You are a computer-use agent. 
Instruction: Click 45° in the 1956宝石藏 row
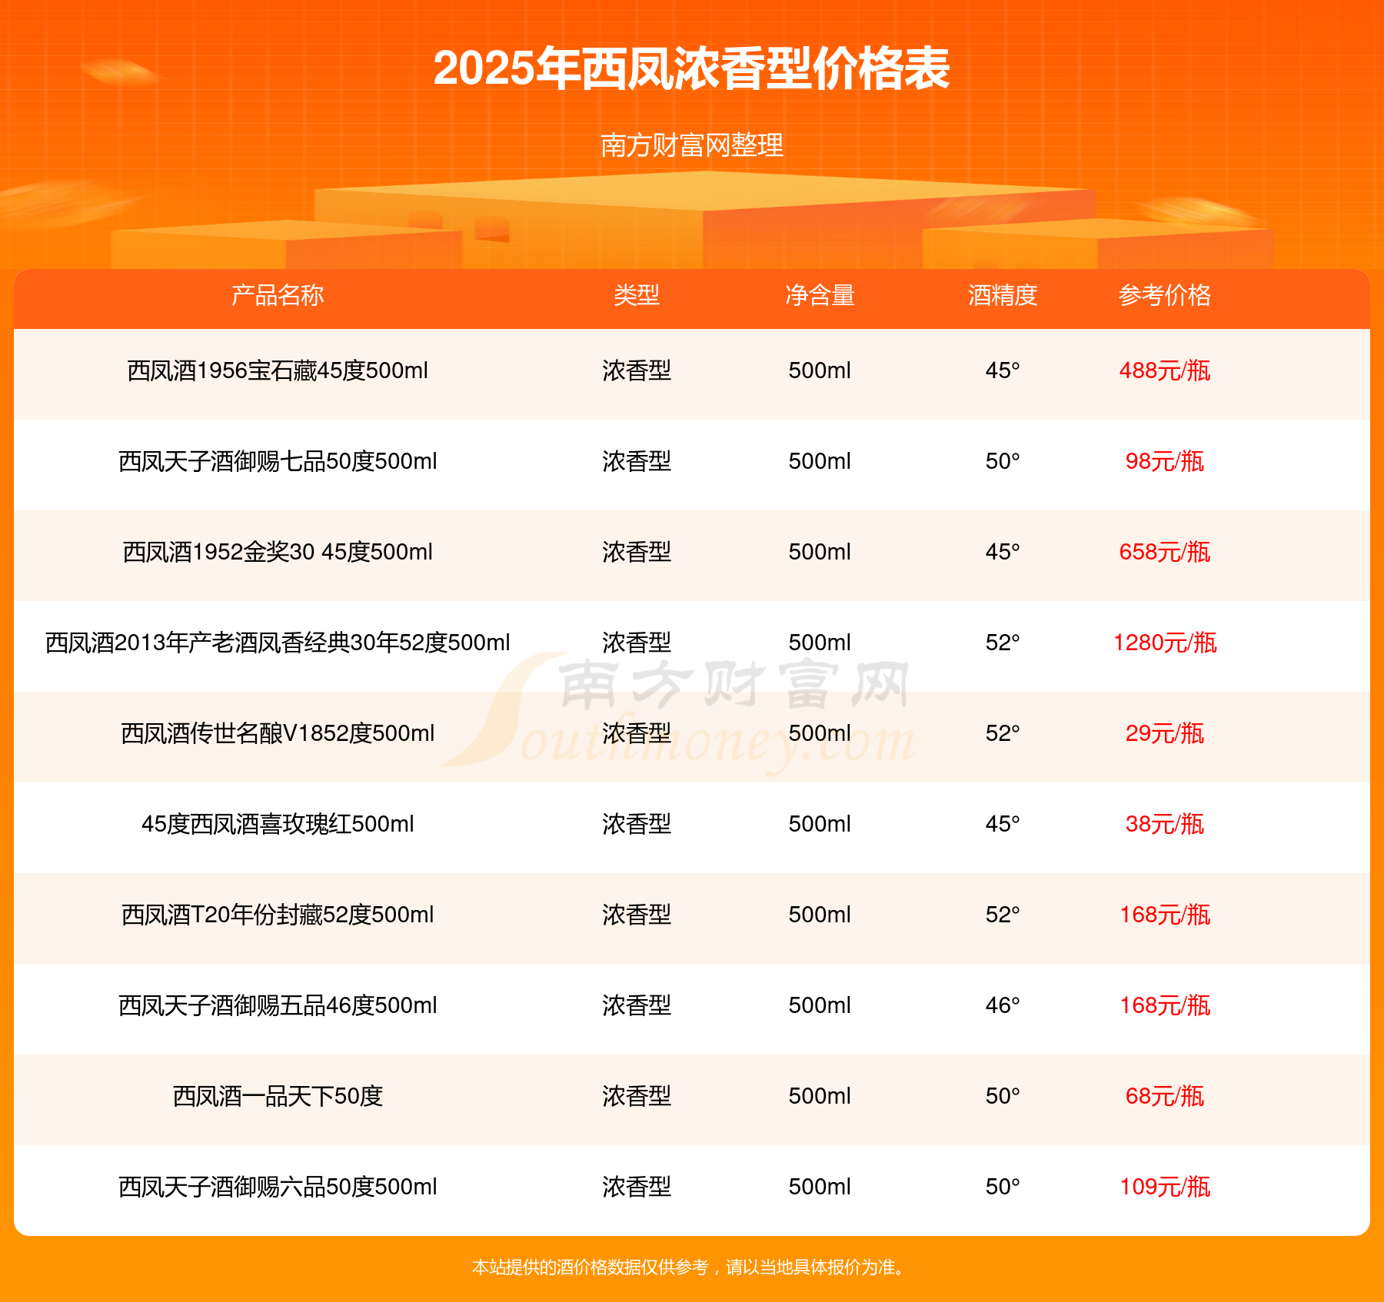[1003, 370]
